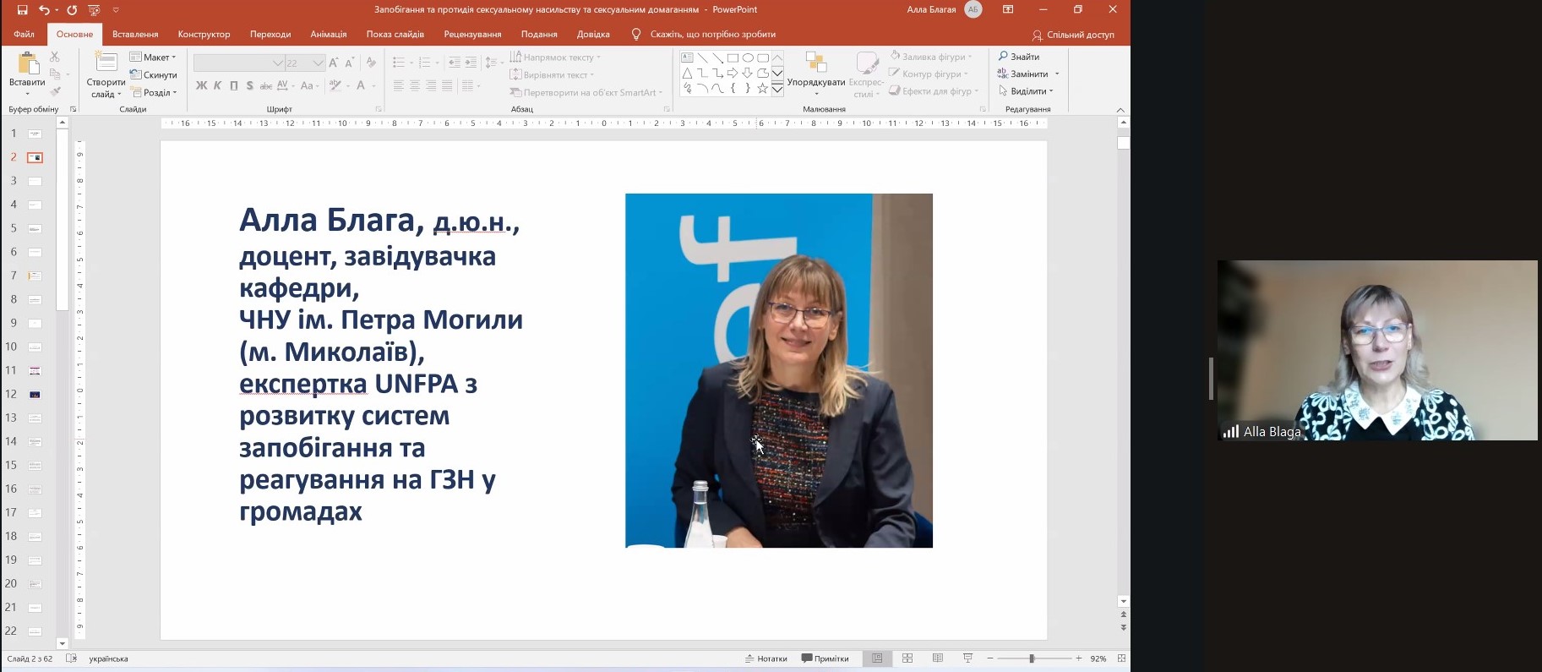Viewport: 1542px width, 672px height.
Task: Switch to the Анімація tab
Action: 328,35
